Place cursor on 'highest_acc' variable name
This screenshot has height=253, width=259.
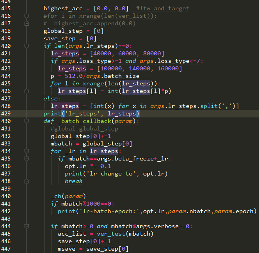63,8
